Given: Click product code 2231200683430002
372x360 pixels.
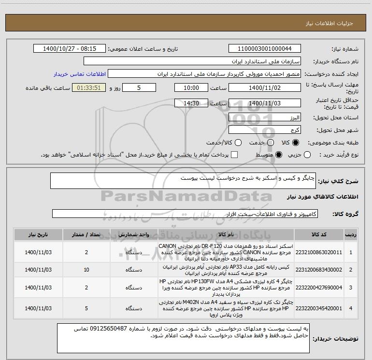Looking at the screenshot, I should tap(319, 270).
